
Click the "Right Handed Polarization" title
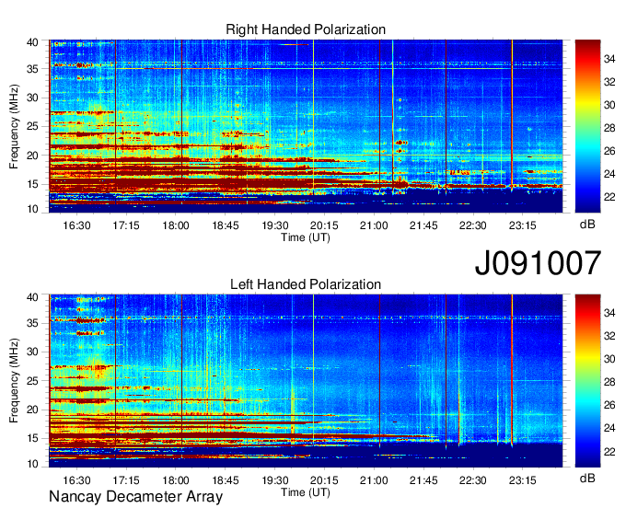click(306, 29)
